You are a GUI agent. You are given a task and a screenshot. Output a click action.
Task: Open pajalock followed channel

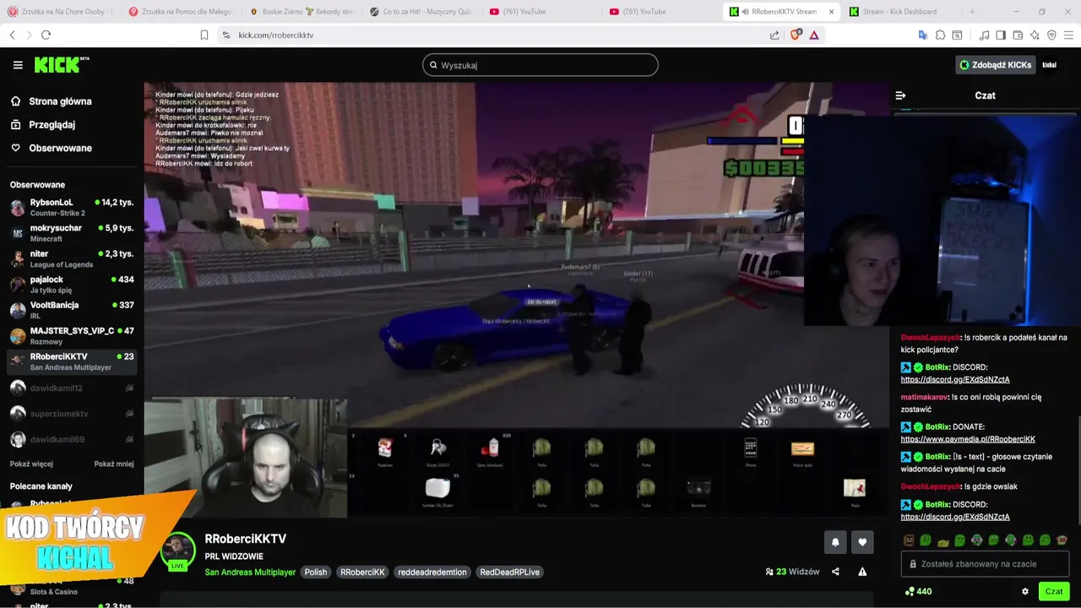(x=72, y=284)
